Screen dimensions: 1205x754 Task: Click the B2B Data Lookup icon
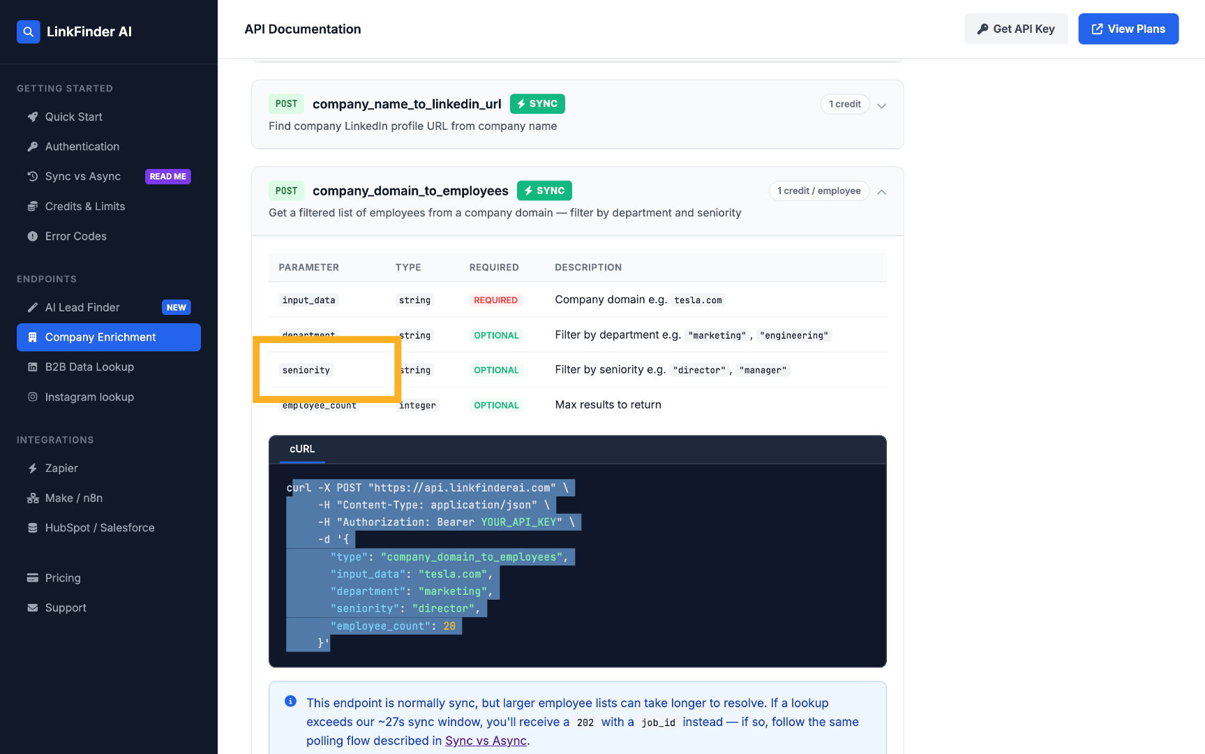(33, 367)
